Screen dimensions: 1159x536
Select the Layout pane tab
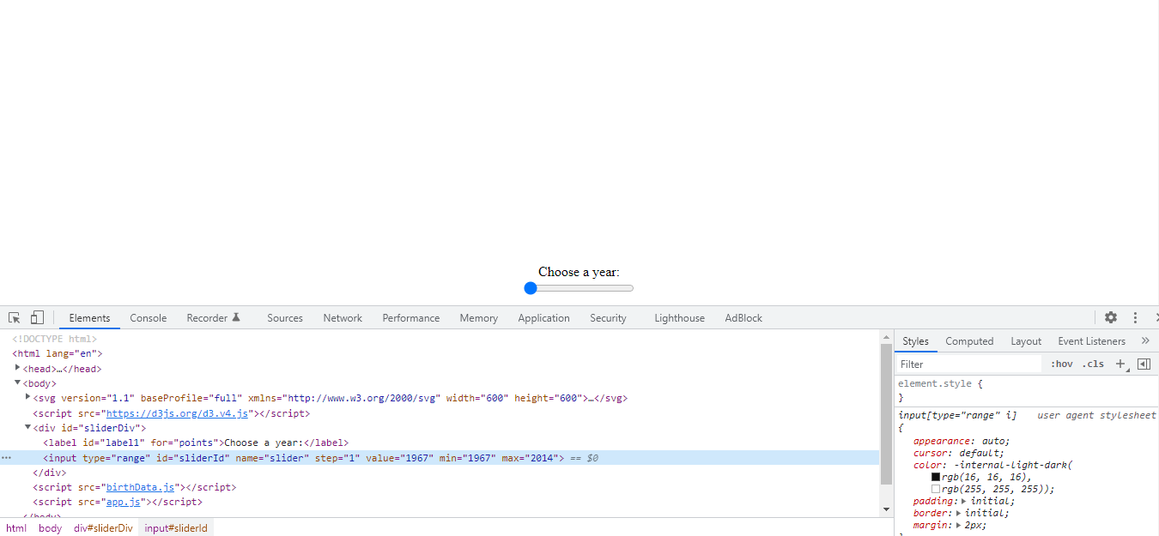(x=1026, y=341)
